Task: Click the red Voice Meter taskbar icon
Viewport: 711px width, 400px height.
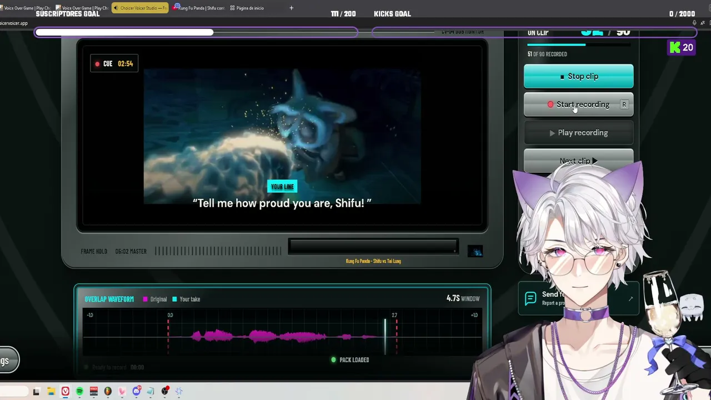Action: pyautogui.click(x=93, y=392)
